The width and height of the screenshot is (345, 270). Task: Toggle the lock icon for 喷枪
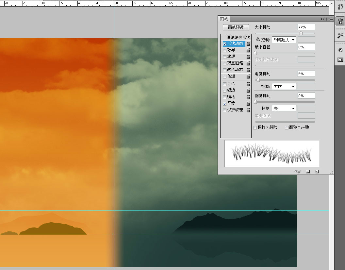click(x=248, y=97)
